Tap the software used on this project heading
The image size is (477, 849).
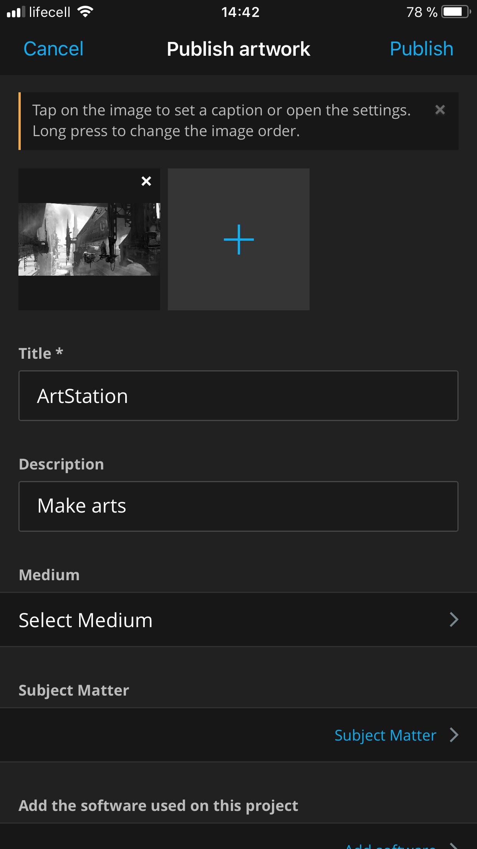coord(158,806)
